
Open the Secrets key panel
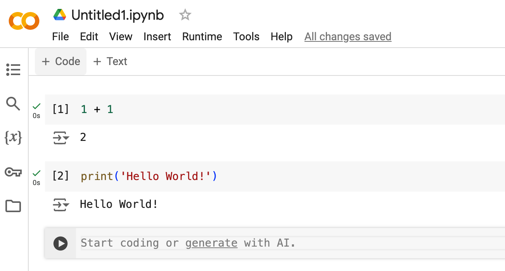coord(13,172)
